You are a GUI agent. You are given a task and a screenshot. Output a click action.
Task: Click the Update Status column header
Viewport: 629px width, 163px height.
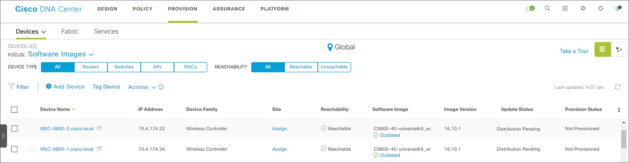[517, 109]
